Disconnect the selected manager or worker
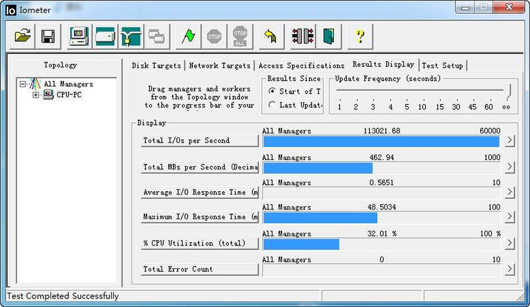This screenshot has width=530, height=307. pos(303,36)
